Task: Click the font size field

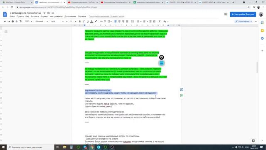Action: (71, 21)
